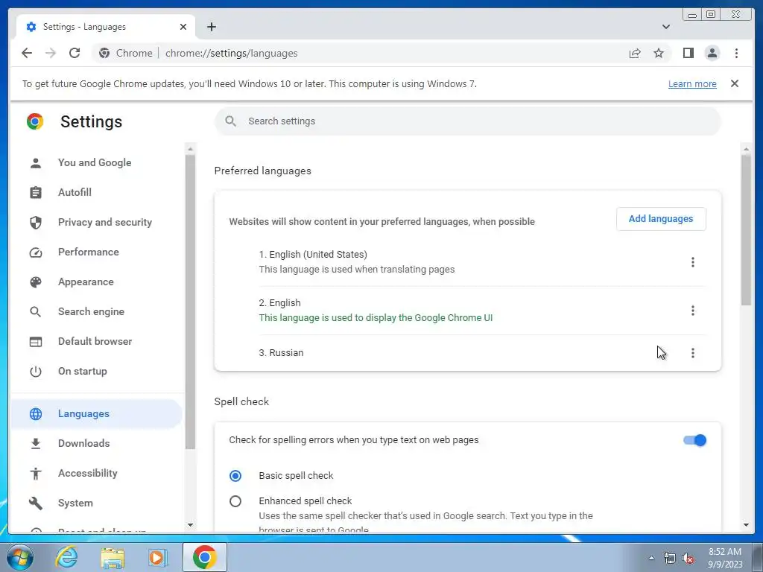Open the Autofill settings section
763x572 pixels.
click(x=75, y=192)
